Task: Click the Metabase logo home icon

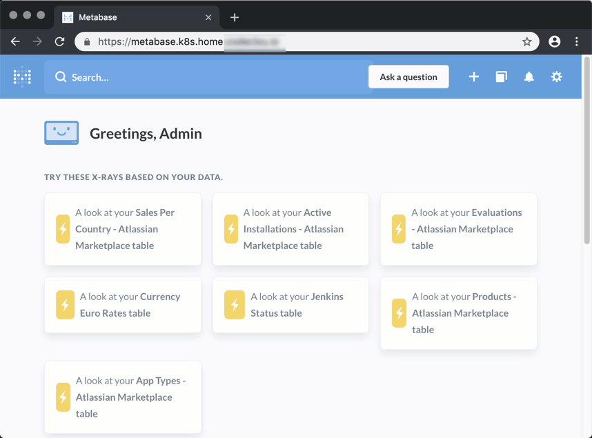Action: coord(22,77)
